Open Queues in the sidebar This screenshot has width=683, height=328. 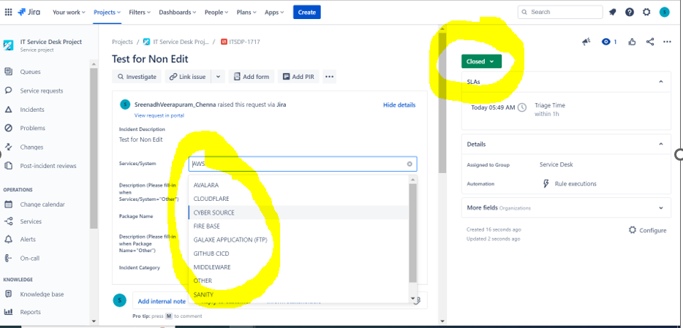coord(30,72)
